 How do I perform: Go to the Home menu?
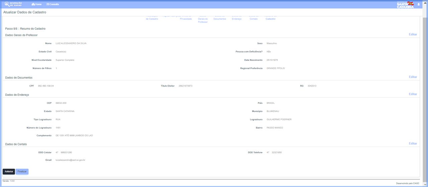pyautogui.click(x=36, y=4)
